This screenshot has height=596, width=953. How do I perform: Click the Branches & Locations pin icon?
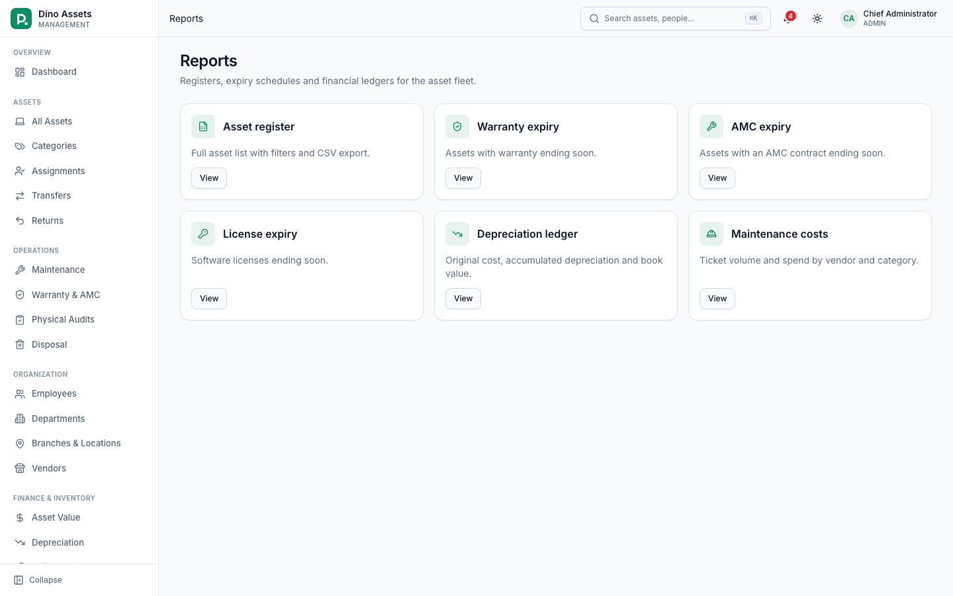click(20, 444)
